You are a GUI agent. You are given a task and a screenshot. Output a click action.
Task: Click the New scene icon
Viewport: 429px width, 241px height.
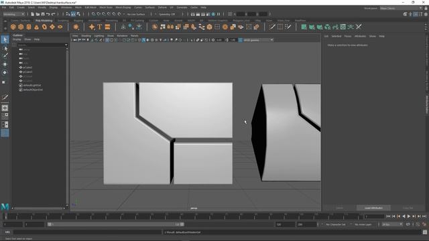coord(33,14)
